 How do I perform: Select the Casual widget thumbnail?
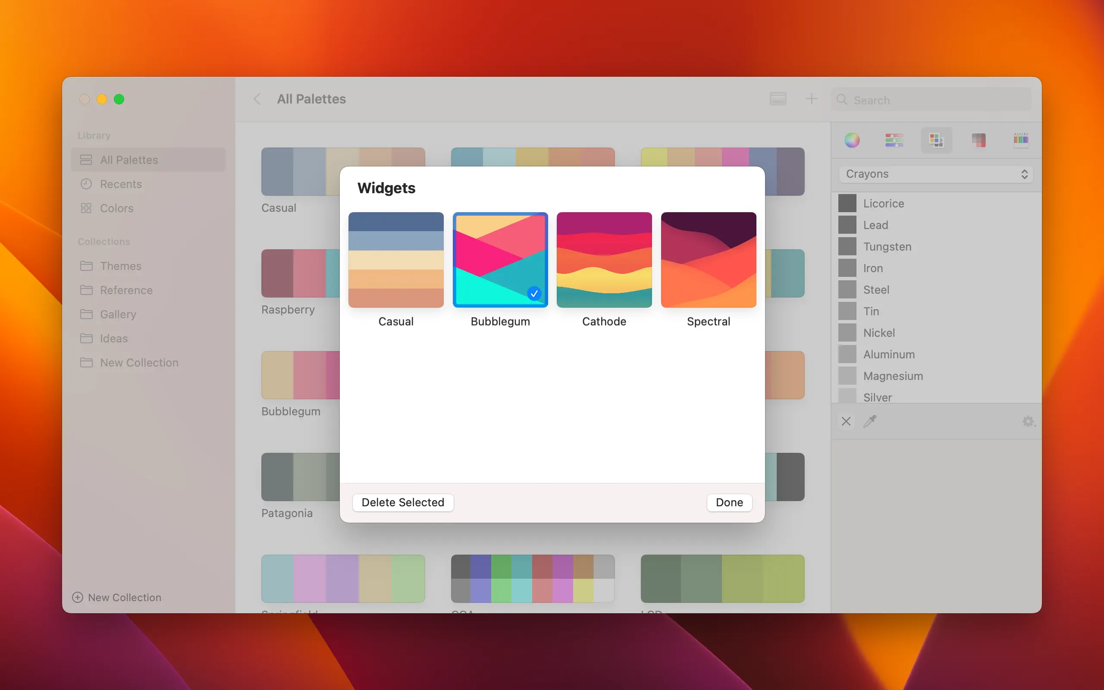(395, 260)
